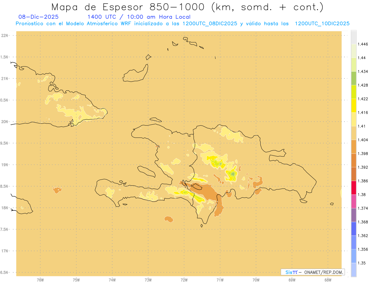Select the dark orange 1.386–1.392 legend color
This screenshot has width=368, height=284.
(354, 174)
